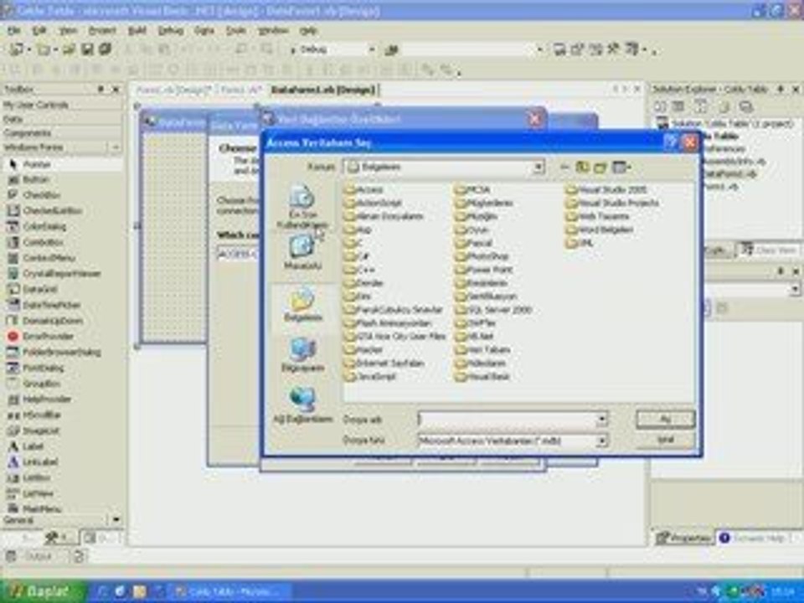Open the Debug menu

pos(170,31)
